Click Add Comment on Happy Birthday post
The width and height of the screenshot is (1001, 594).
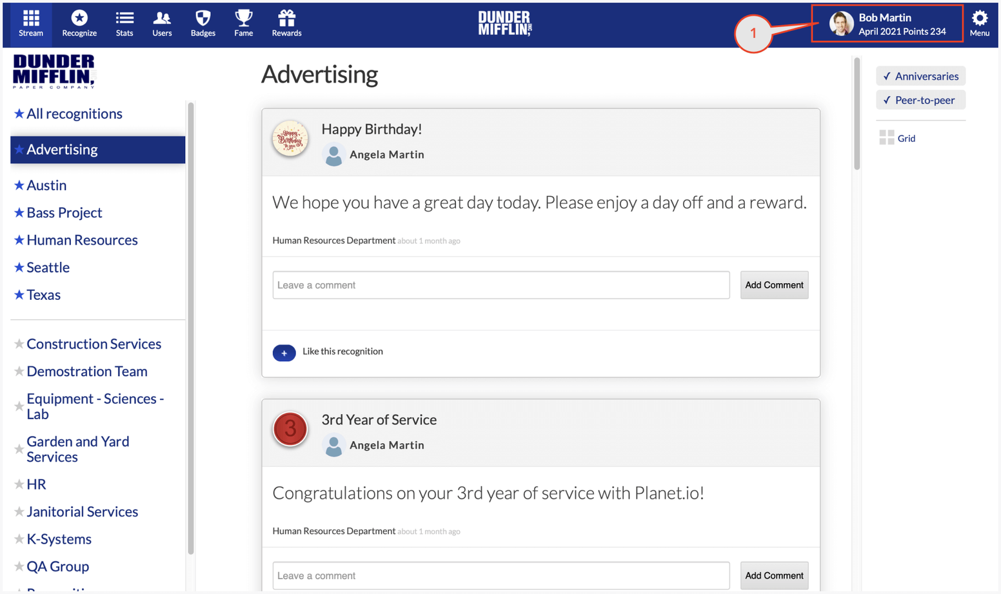pos(774,285)
